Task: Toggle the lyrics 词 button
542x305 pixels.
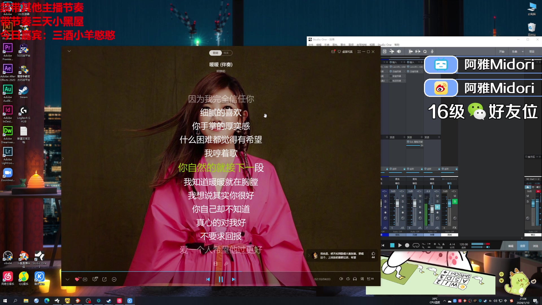Action: click(362, 279)
